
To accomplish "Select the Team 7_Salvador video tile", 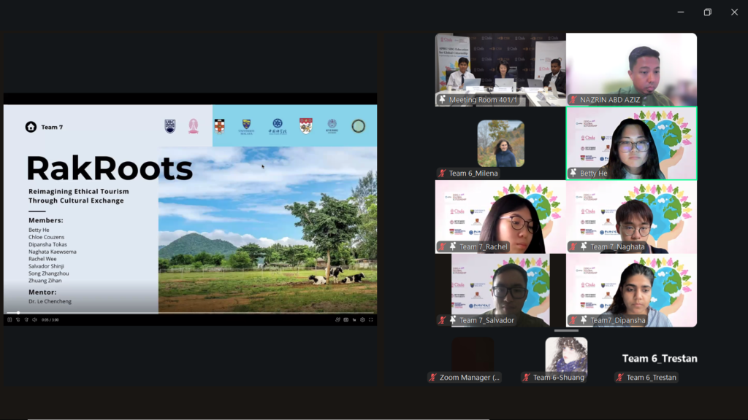I will 500,290.
